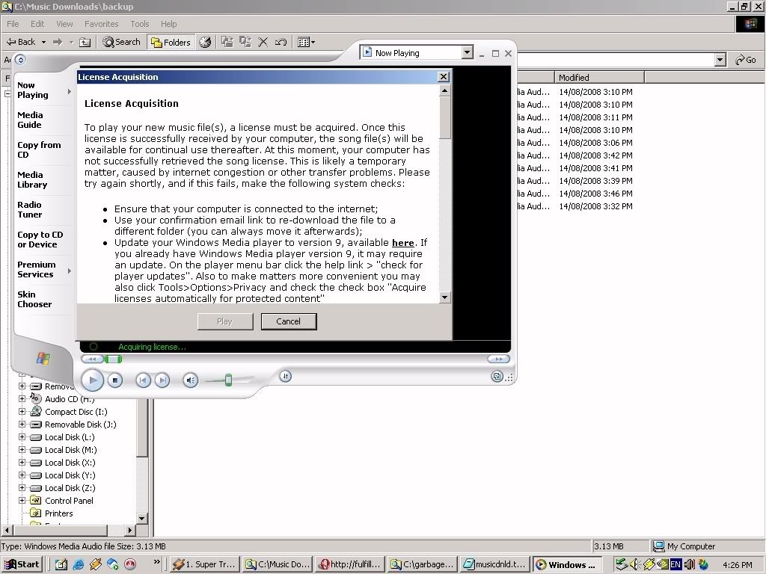Open the Back button history dropdown arrow
The width and height of the screenshot is (766, 574).
pyautogui.click(x=43, y=42)
